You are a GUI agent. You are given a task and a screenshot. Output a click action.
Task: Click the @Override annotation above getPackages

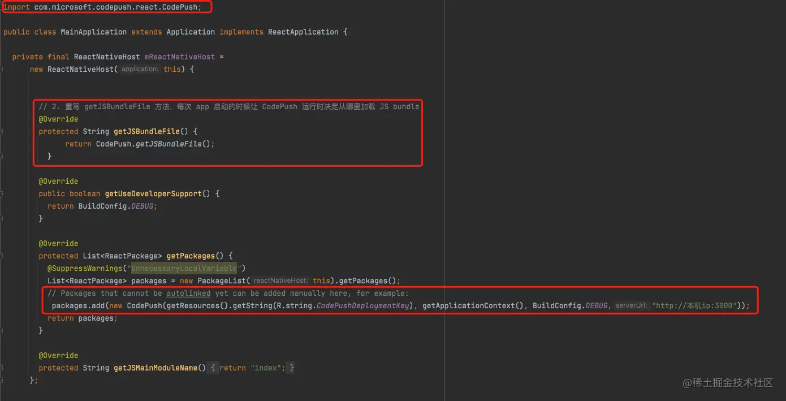point(58,243)
